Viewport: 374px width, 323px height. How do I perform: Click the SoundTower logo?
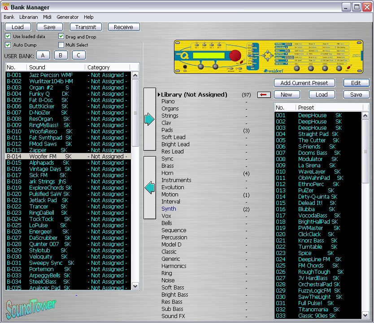click(31, 308)
